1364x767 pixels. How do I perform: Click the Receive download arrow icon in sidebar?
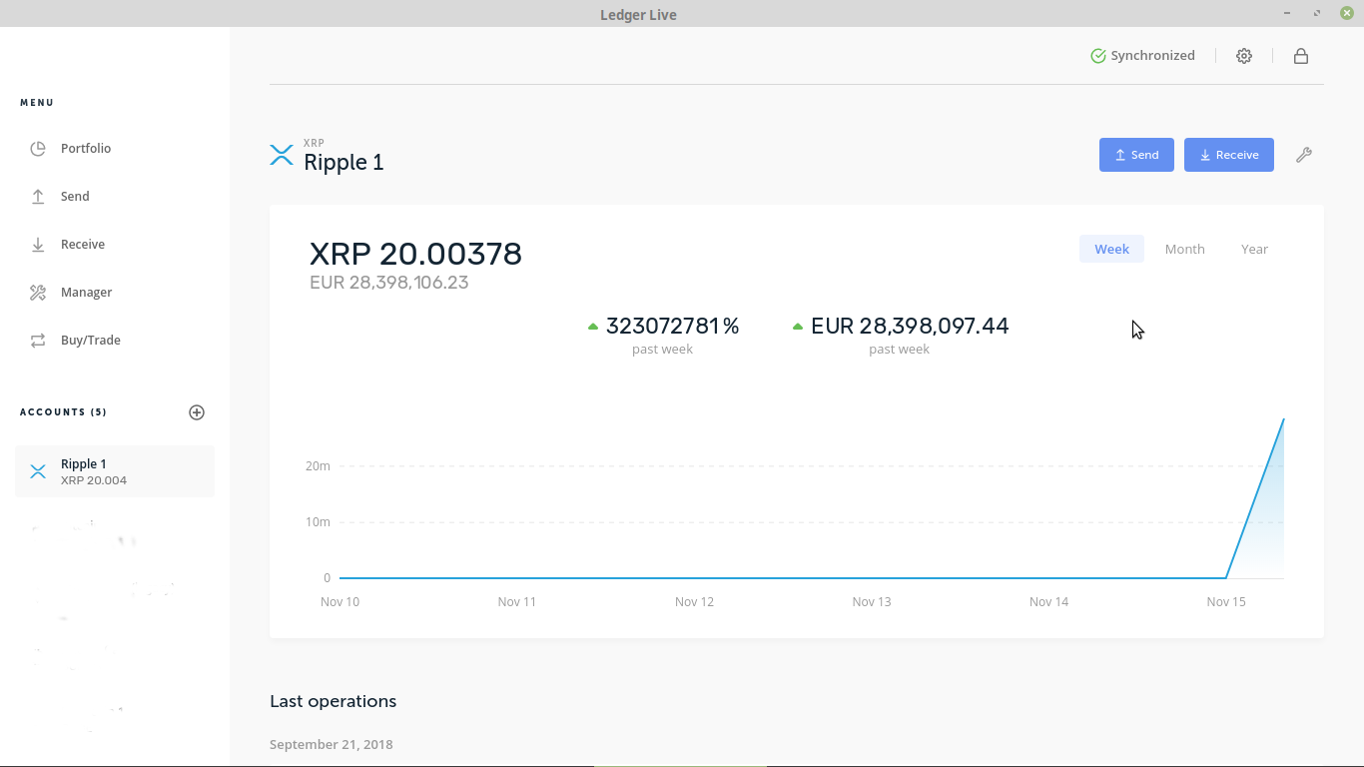point(38,245)
